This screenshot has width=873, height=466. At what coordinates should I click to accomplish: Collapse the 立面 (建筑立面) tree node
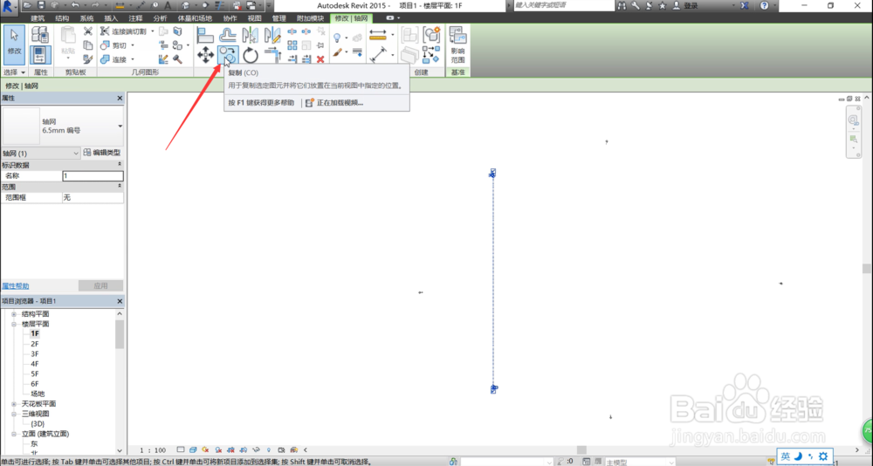(x=14, y=434)
